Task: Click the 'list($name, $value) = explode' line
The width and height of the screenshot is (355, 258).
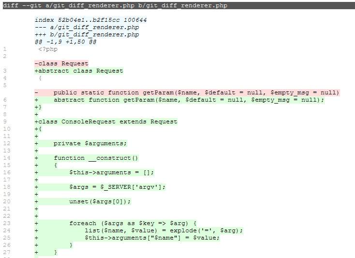Action: (x=139, y=230)
